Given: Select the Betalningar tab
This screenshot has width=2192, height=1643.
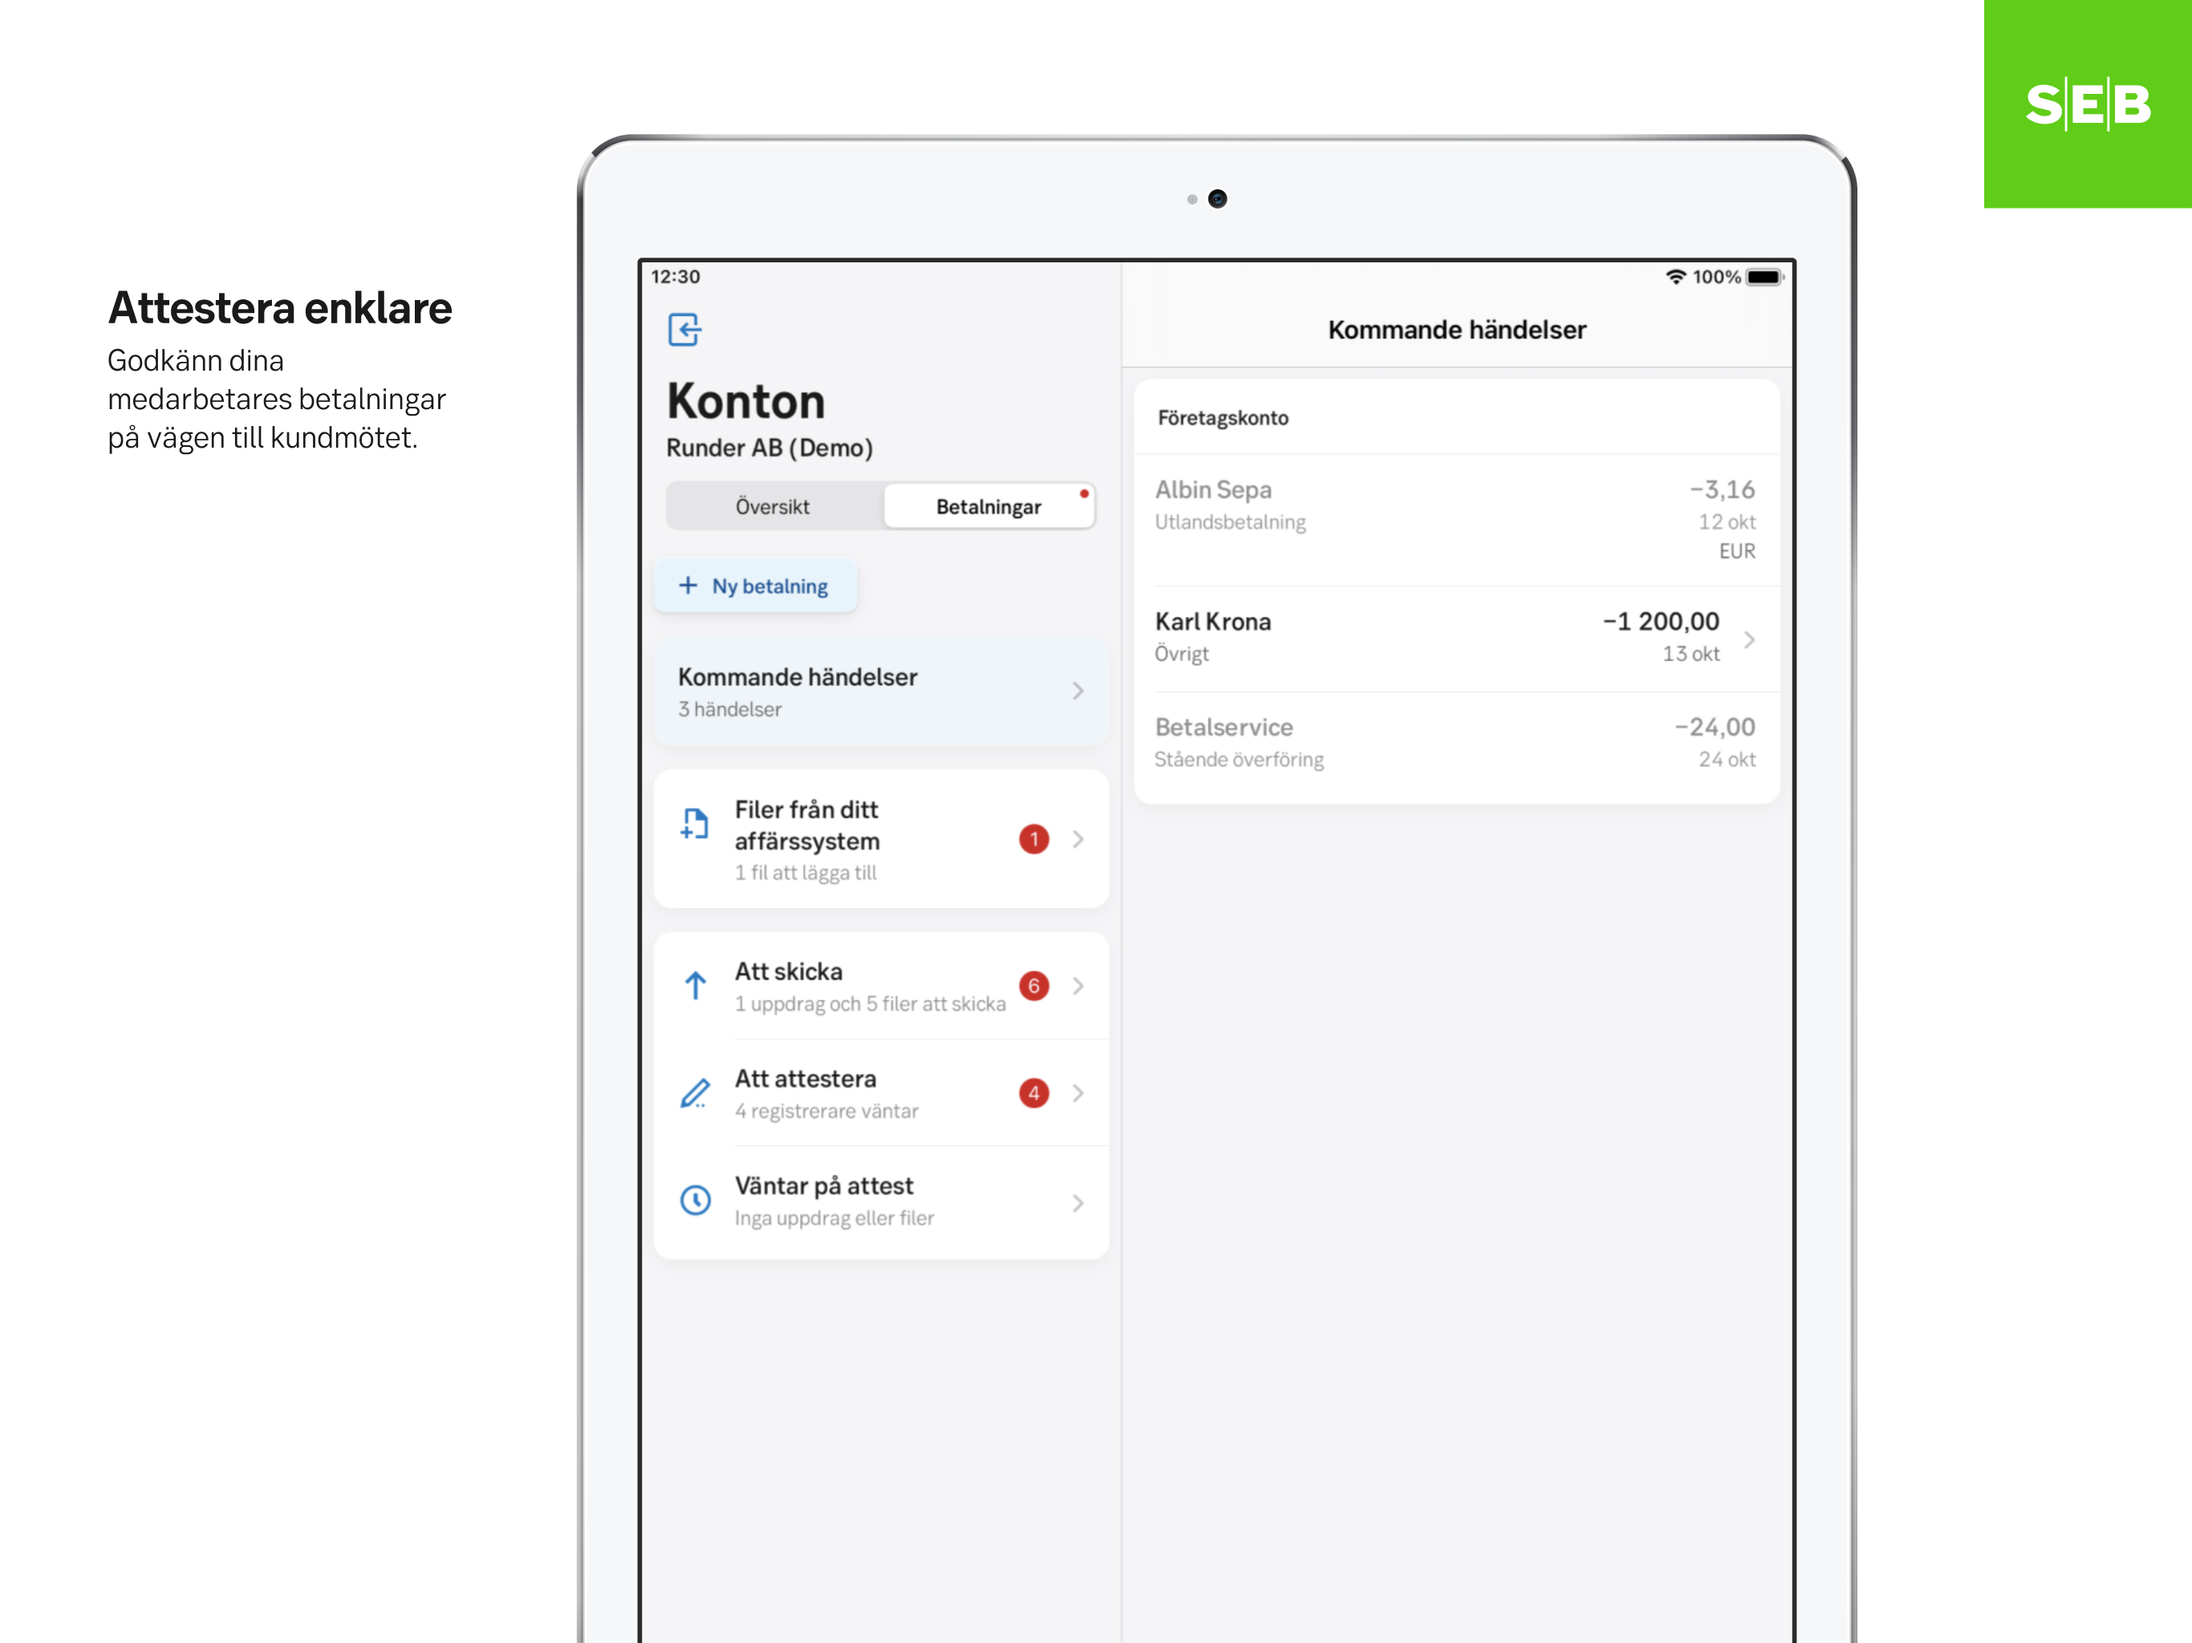Looking at the screenshot, I should [988, 506].
